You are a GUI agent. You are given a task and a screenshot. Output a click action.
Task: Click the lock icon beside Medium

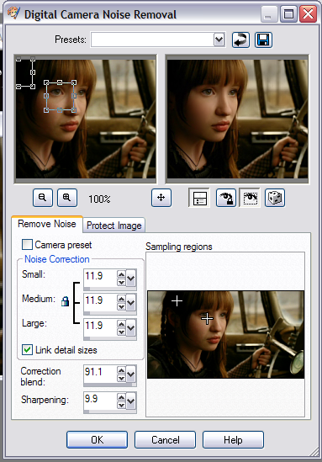65,301
